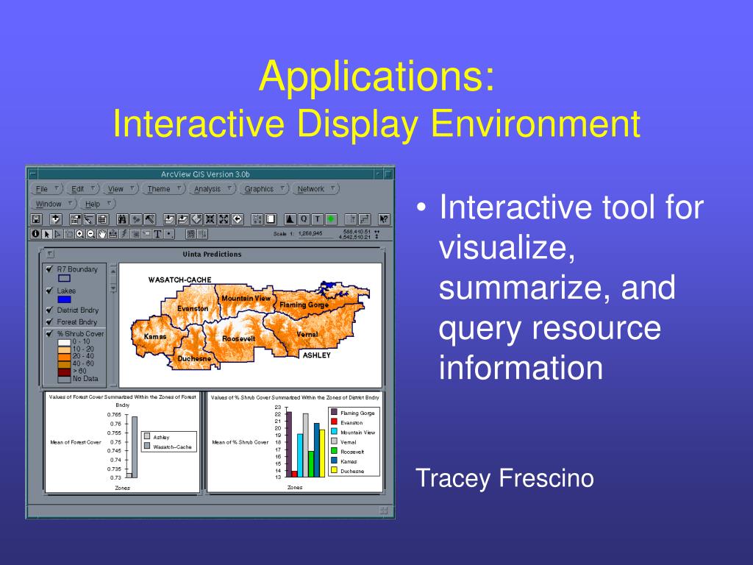
Task: Open the Window menu
Action: [53, 204]
